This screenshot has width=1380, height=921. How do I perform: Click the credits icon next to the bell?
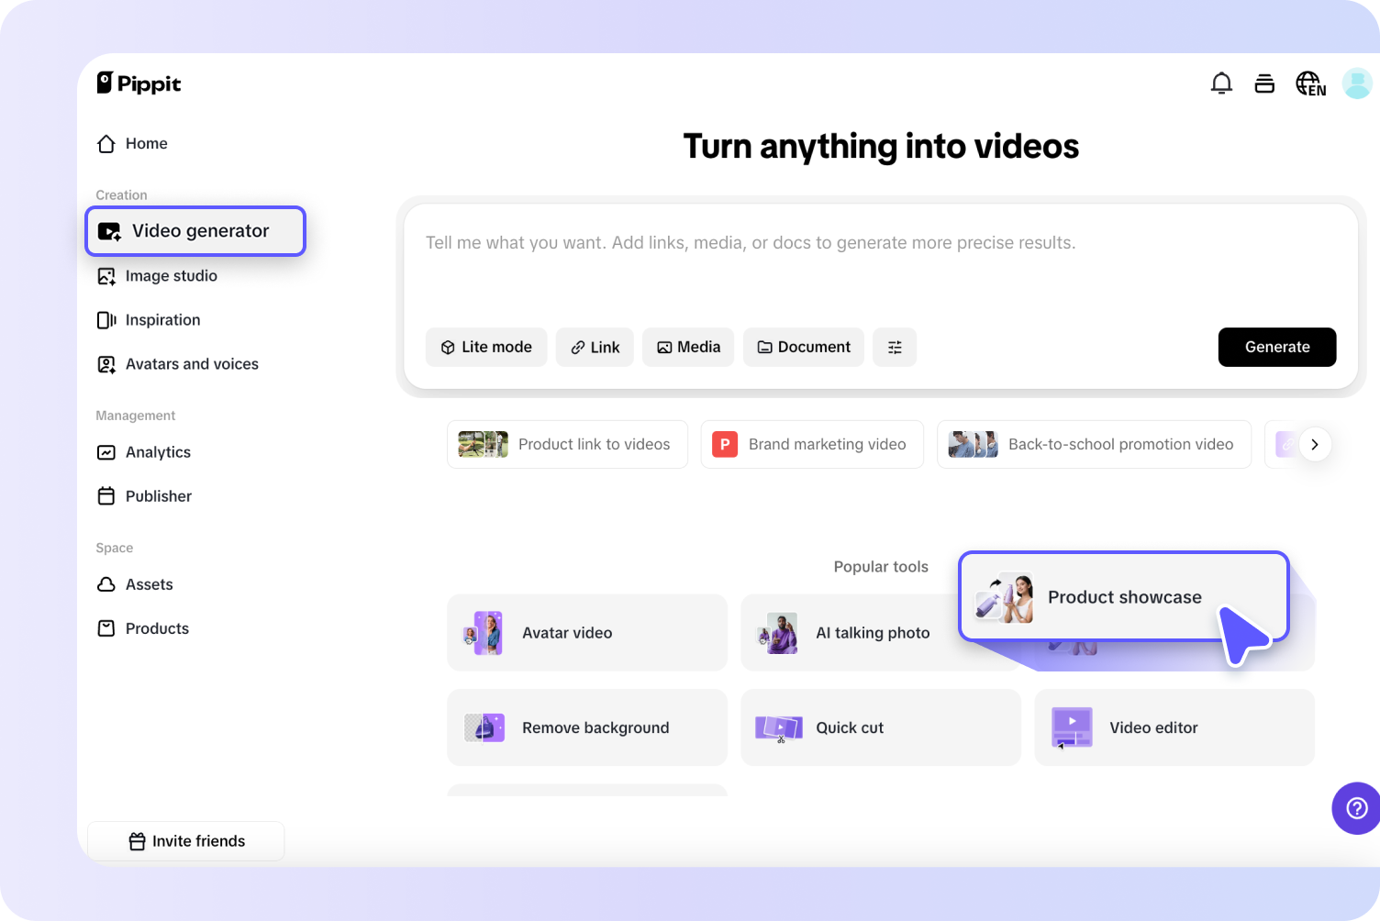(1264, 83)
